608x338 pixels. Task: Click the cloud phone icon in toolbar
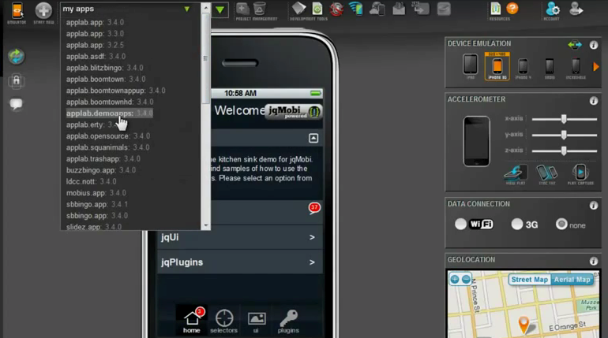(x=377, y=9)
